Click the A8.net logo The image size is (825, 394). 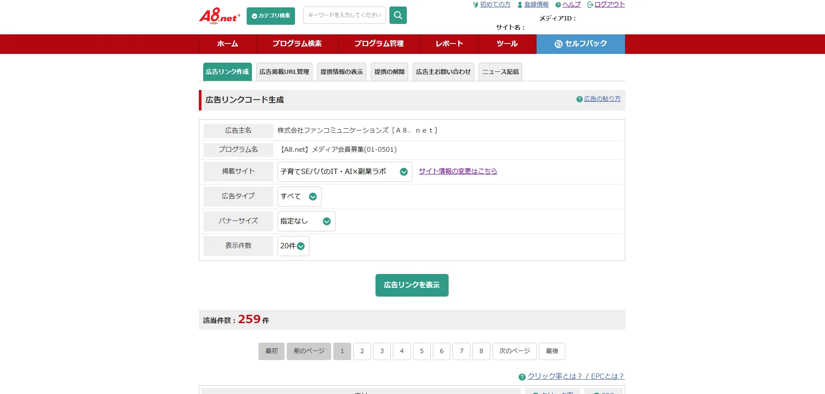[x=219, y=16]
